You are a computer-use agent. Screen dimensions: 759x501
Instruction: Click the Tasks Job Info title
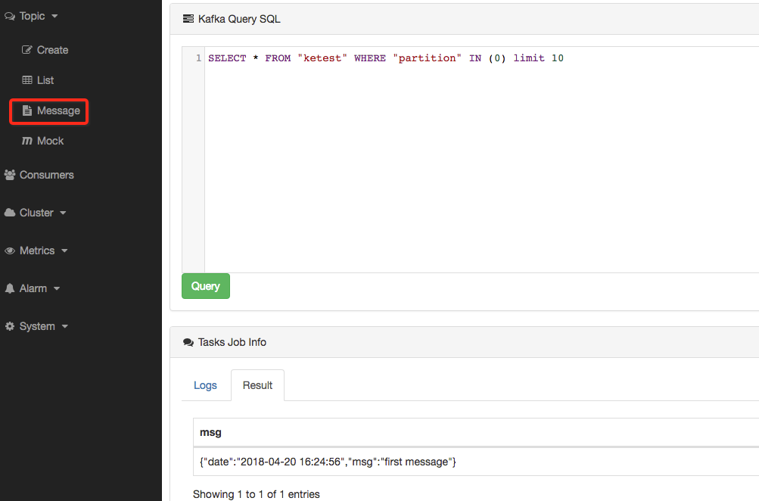(232, 342)
